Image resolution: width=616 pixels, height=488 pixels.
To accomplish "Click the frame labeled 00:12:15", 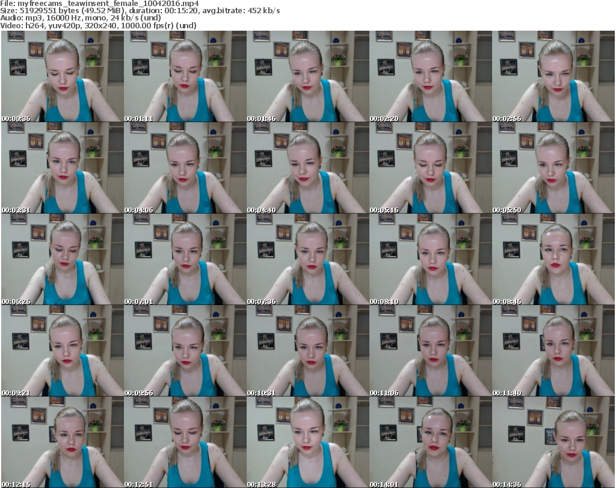I will (x=62, y=442).
